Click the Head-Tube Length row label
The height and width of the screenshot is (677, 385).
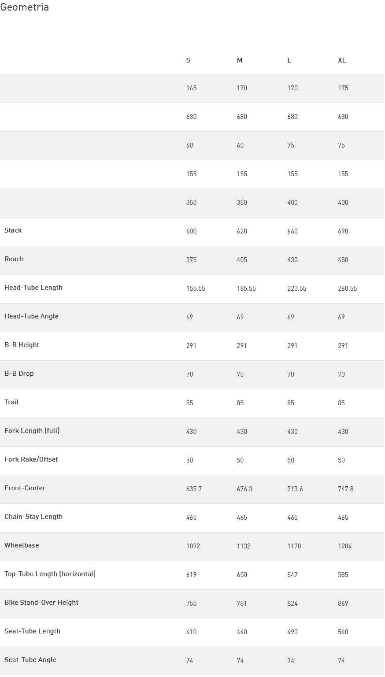[x=33, y=288]
